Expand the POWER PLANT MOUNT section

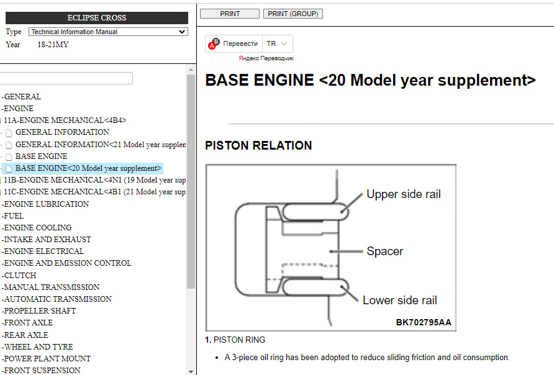coord(47,359)
